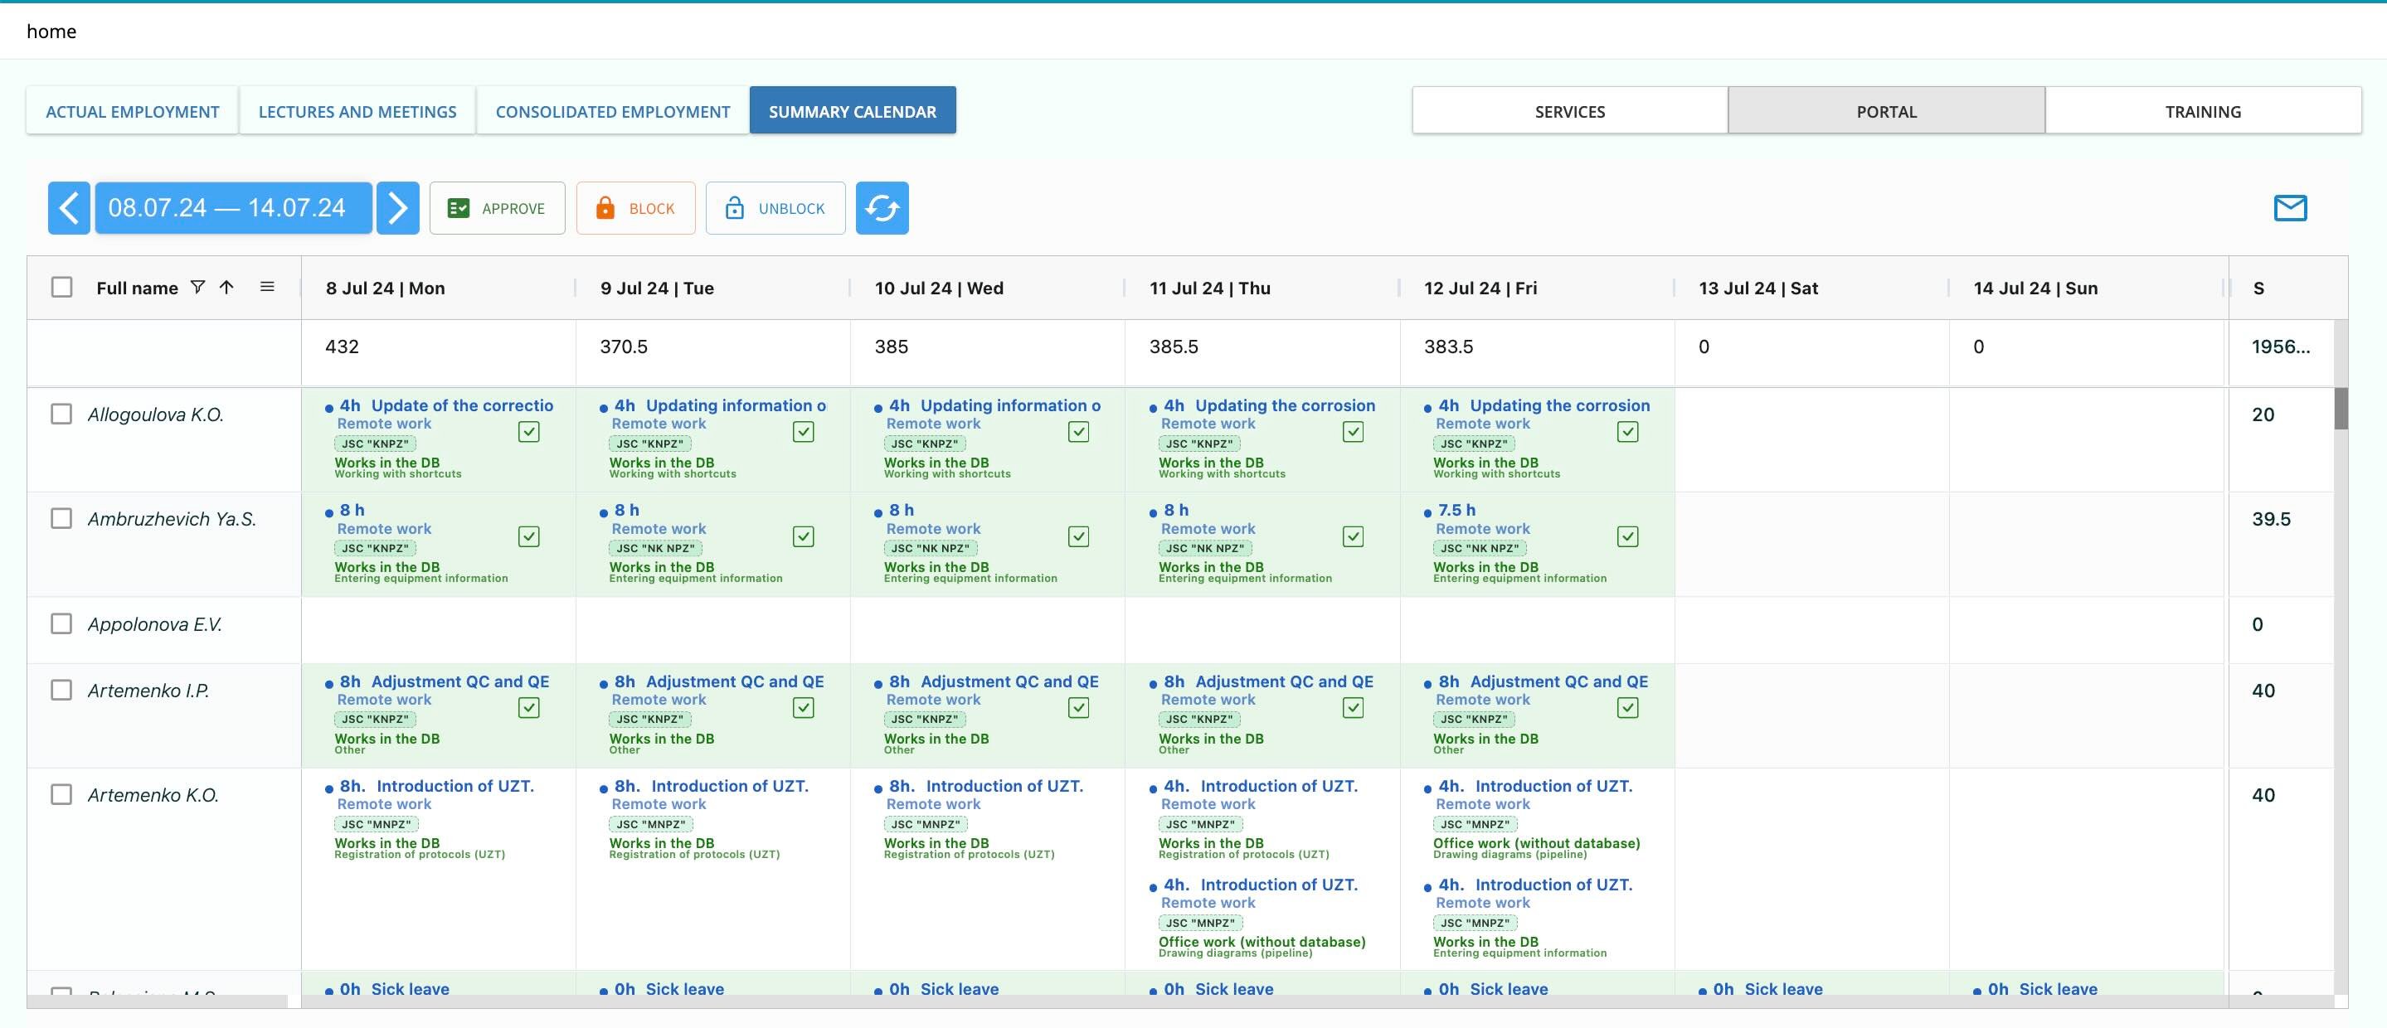This screenshot has width=2387, height=1028.
Task: Click approved check icon on Artemenko I.P.'s Friday entry
Action: point(1627,707)
